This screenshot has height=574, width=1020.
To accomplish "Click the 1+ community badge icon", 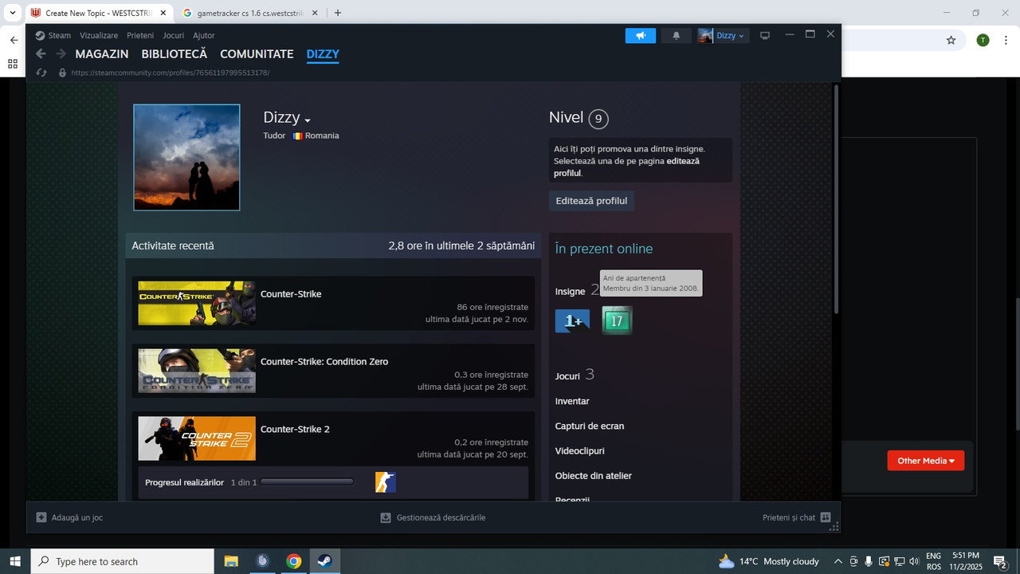I will click(572, 320).
